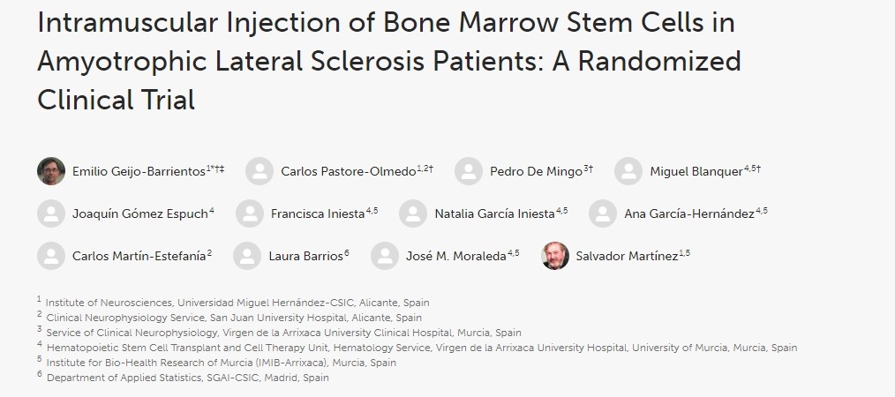The width and height of the screenshot is (895, 397).
Task: Open author link Emilio Geijo-Barrientos
Action: (139, 171)
